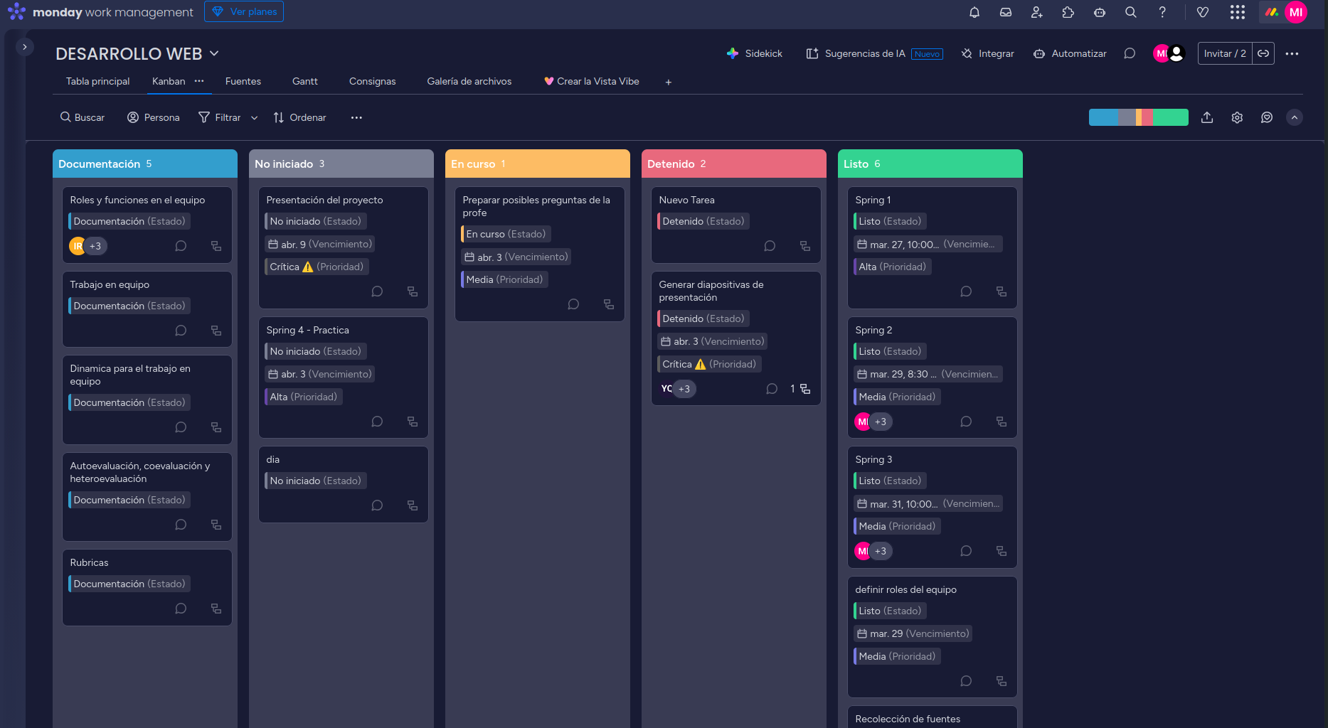Click the search everything magnifier icon

pos(1131,12)
